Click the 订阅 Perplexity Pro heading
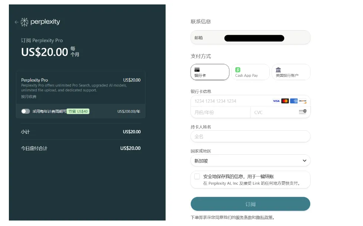363x226 pixels. 42,41
